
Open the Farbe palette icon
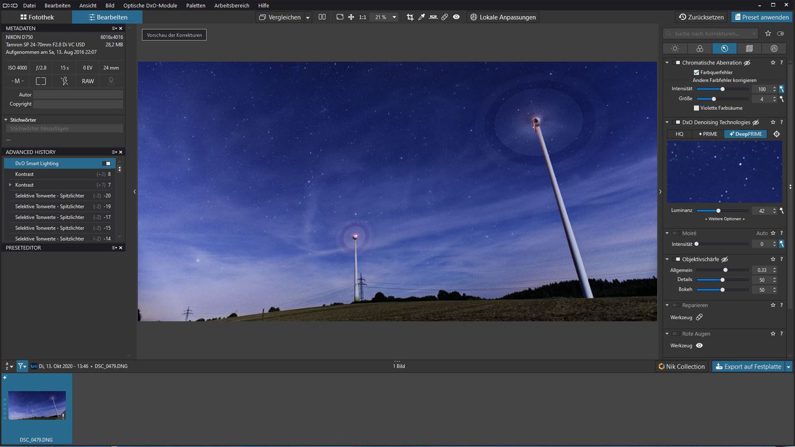700,48
